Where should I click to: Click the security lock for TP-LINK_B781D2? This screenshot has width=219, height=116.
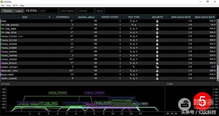coord(157,25)
